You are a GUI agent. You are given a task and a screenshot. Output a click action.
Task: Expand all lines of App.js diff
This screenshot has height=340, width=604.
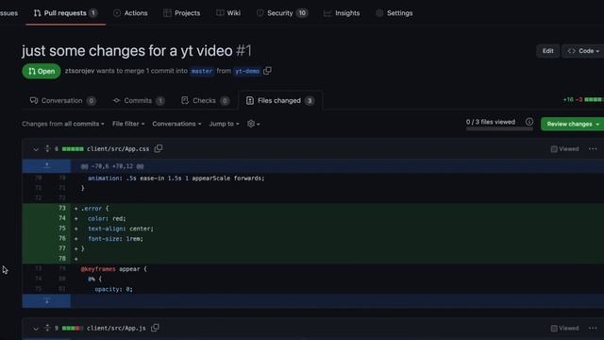(x=47, y=328)
